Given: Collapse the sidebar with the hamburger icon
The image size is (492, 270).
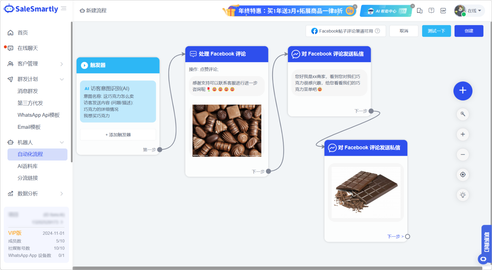Looking at the screenshot, I should coord(64,9).
